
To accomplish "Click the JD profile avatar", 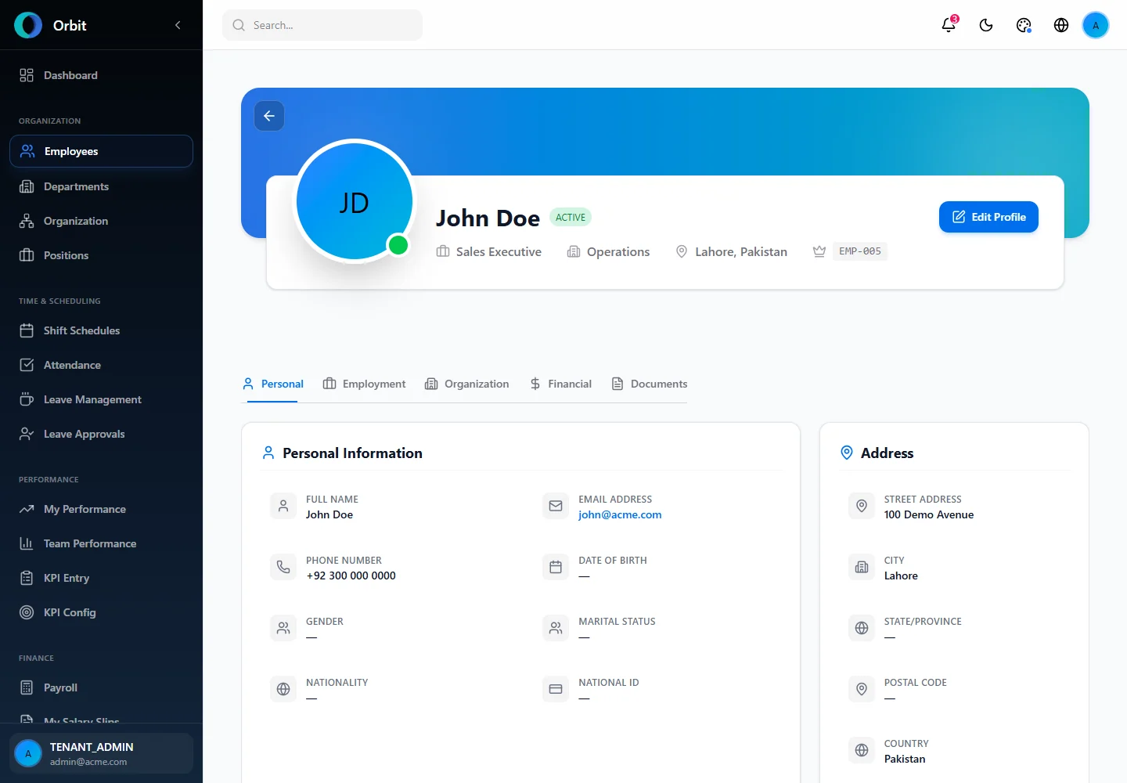I will (x=355, y=201).
